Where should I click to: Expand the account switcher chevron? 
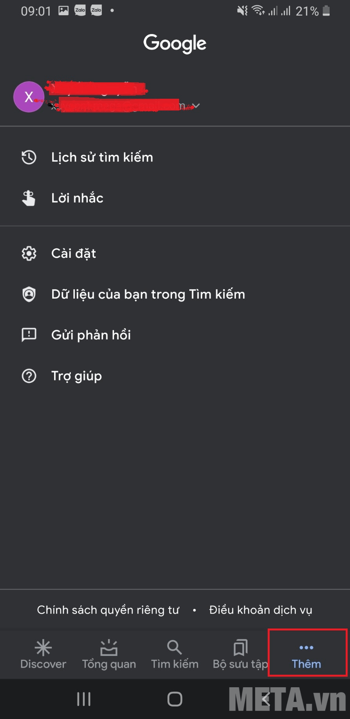pyautogui.click(x=196, y=106)
